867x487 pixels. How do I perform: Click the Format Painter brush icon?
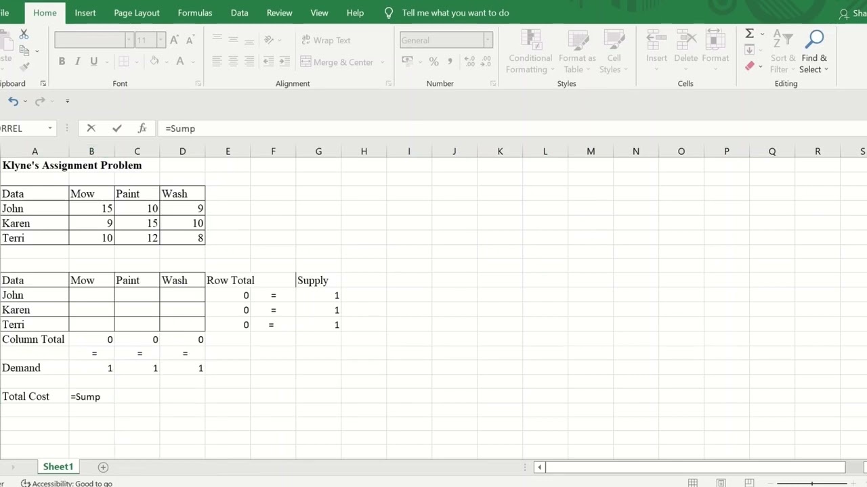point(25,67)
